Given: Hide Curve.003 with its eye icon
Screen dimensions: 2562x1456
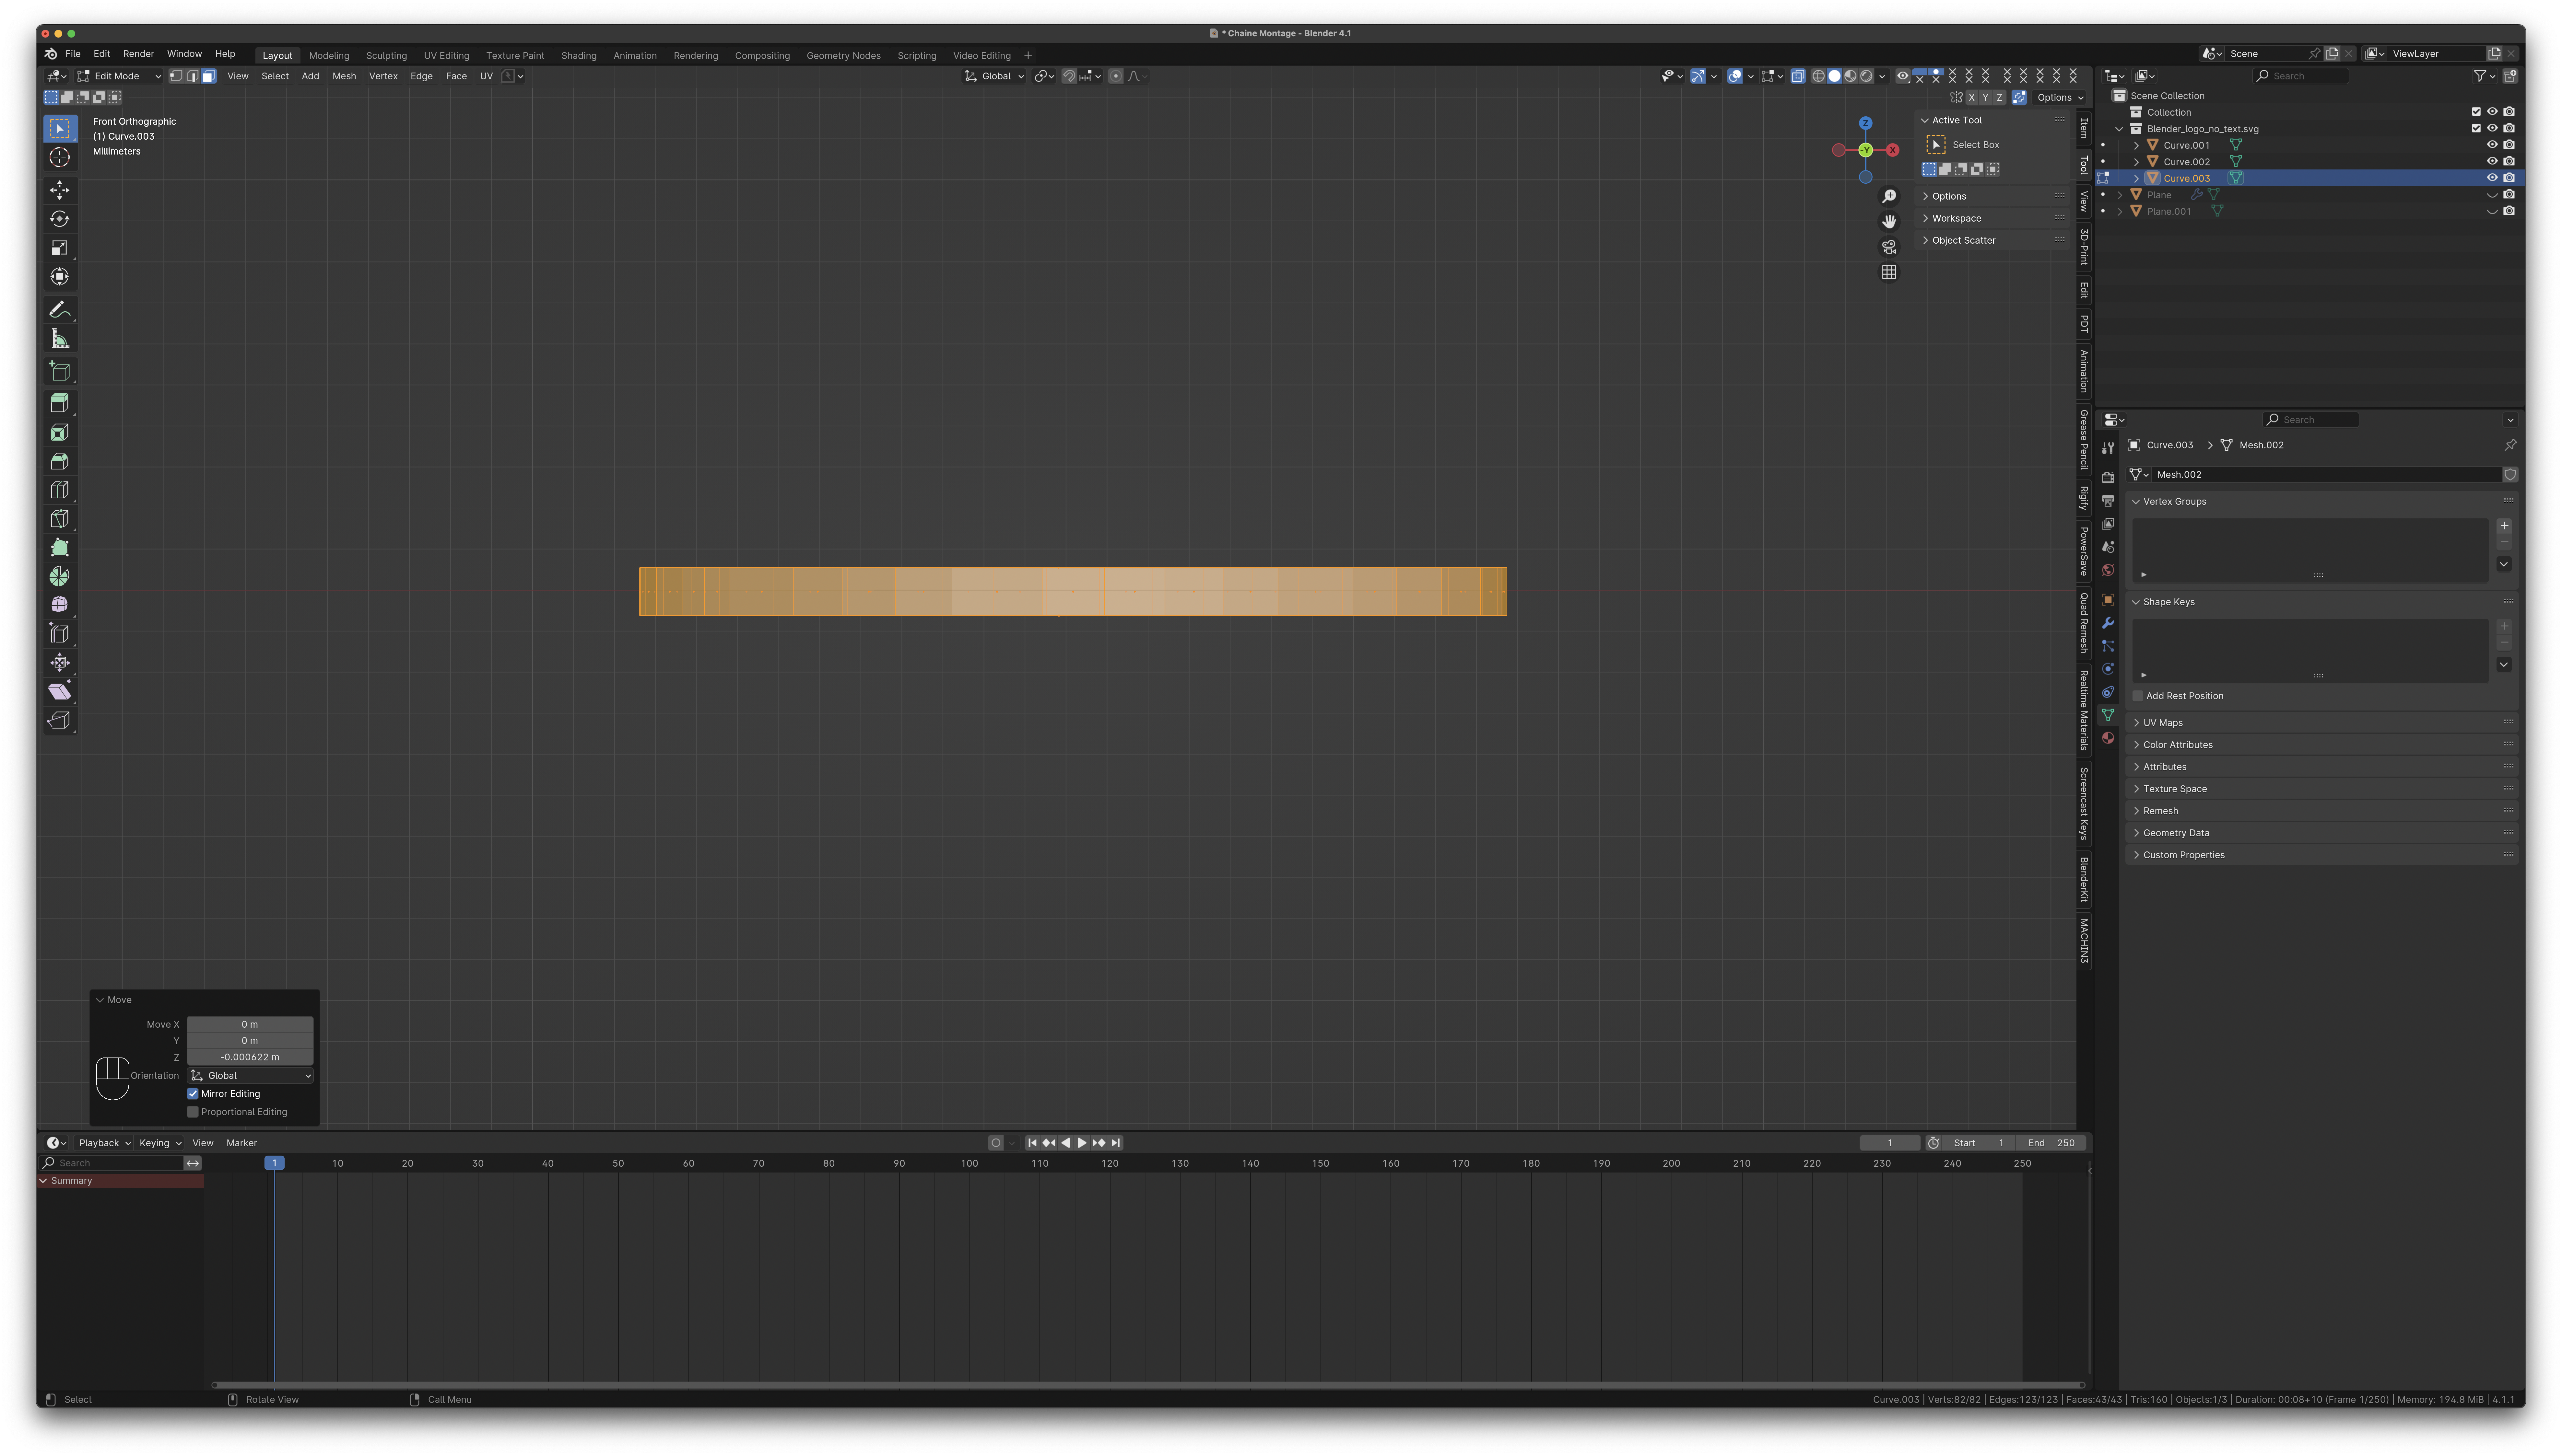Looking at the screenshot, I should pos(2492,178).
